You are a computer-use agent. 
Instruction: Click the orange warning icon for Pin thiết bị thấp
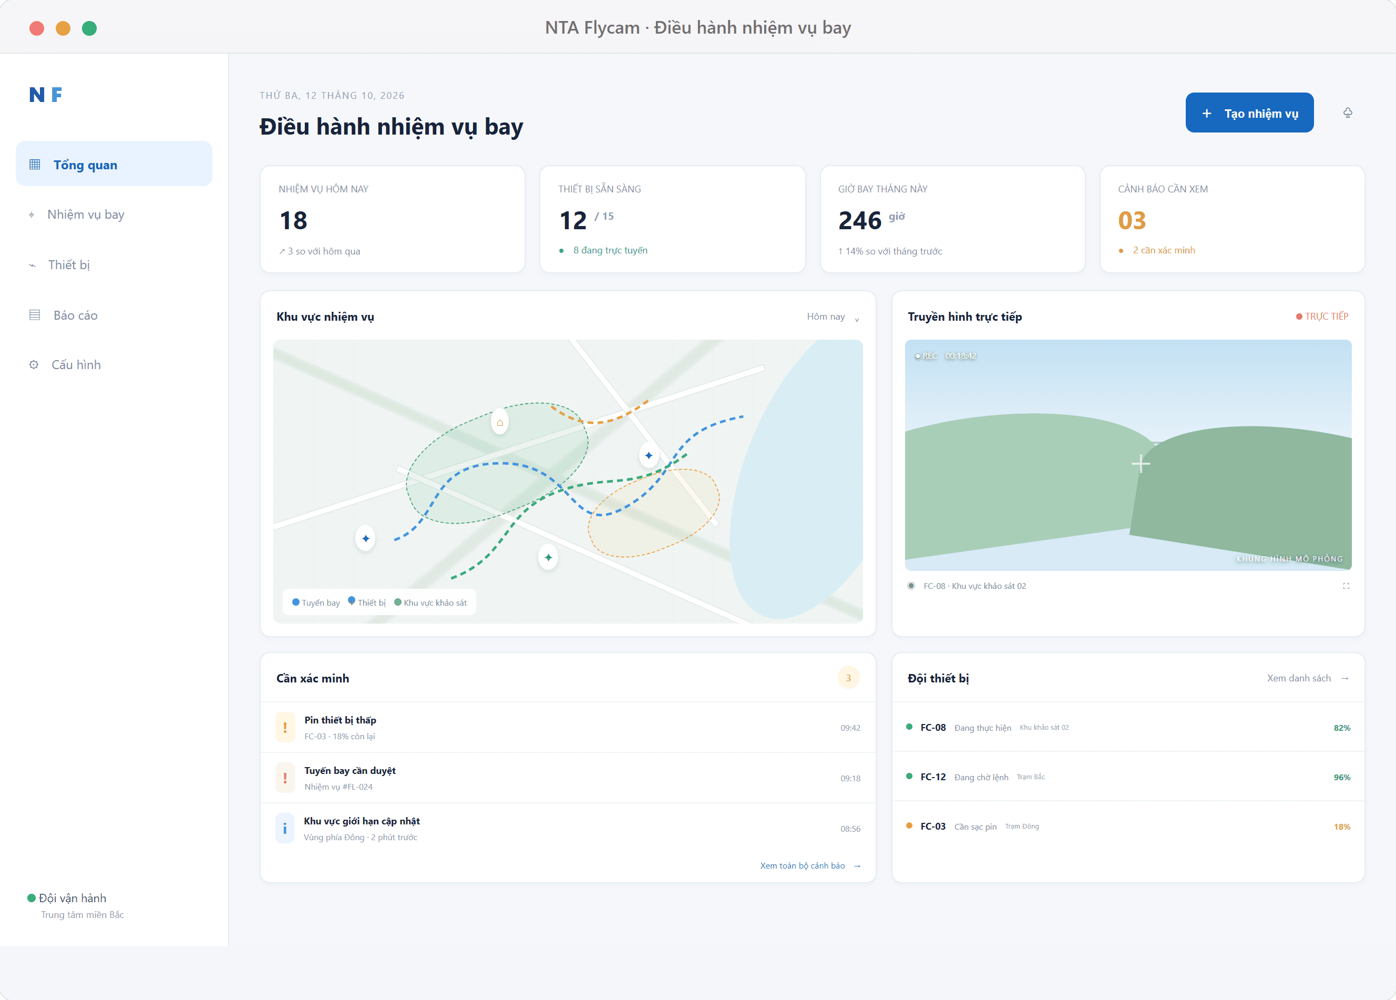point(285,728)
